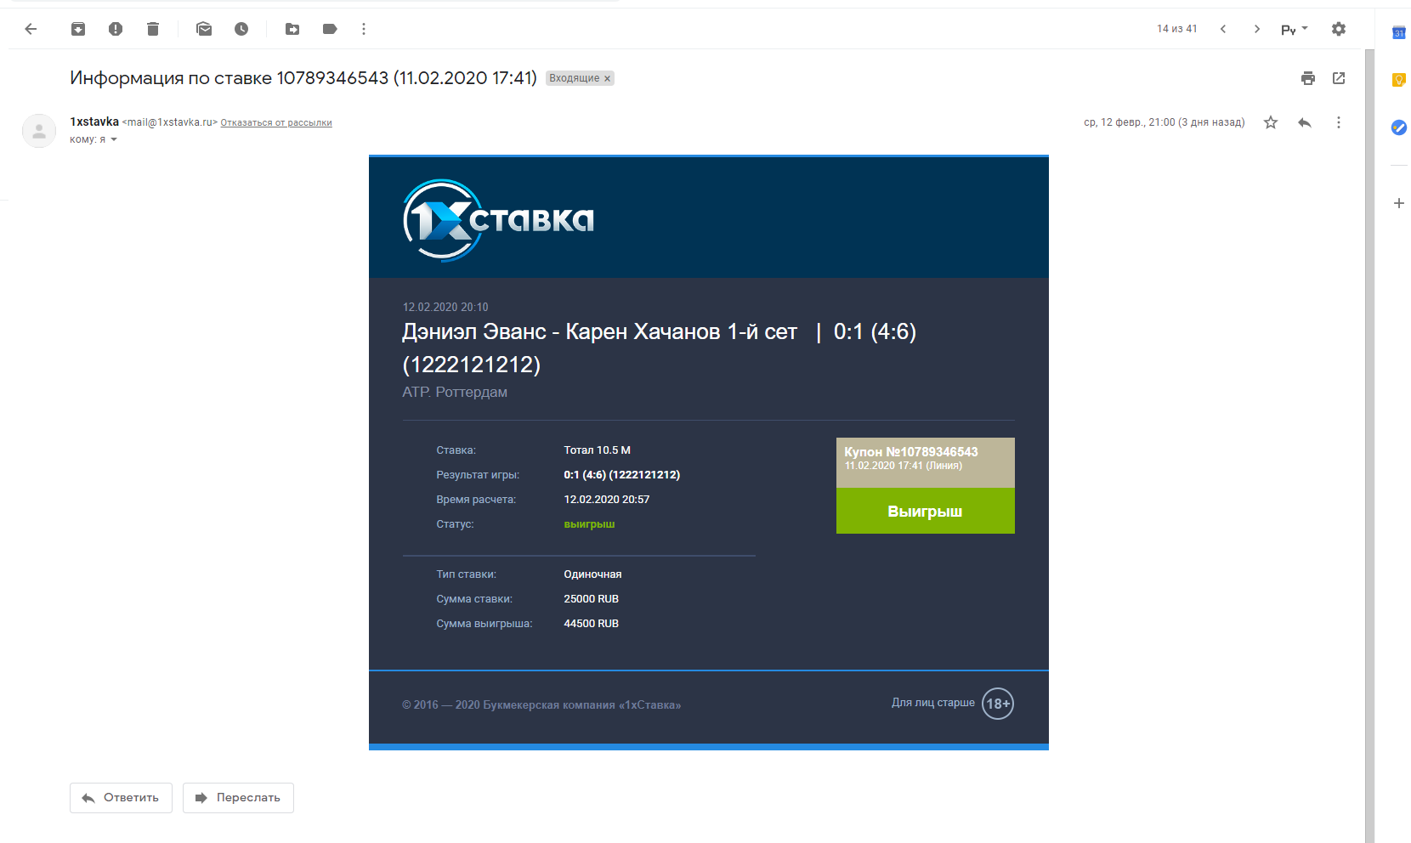Click the green Выигрыш status block
Screen dimensions: 1411x843
pos(925,511)
